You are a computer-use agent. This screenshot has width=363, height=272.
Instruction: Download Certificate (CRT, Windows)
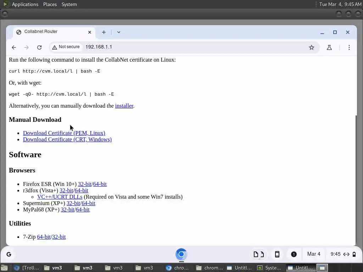click(x=67, y=140)
